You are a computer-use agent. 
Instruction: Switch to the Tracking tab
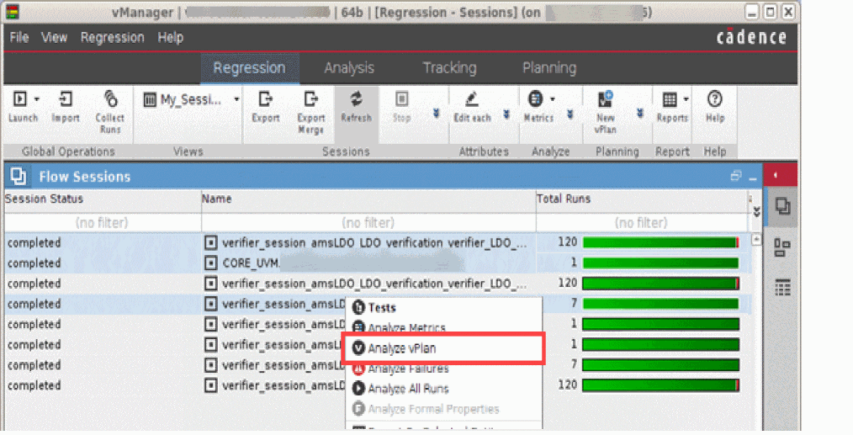[x=449, y=68]
